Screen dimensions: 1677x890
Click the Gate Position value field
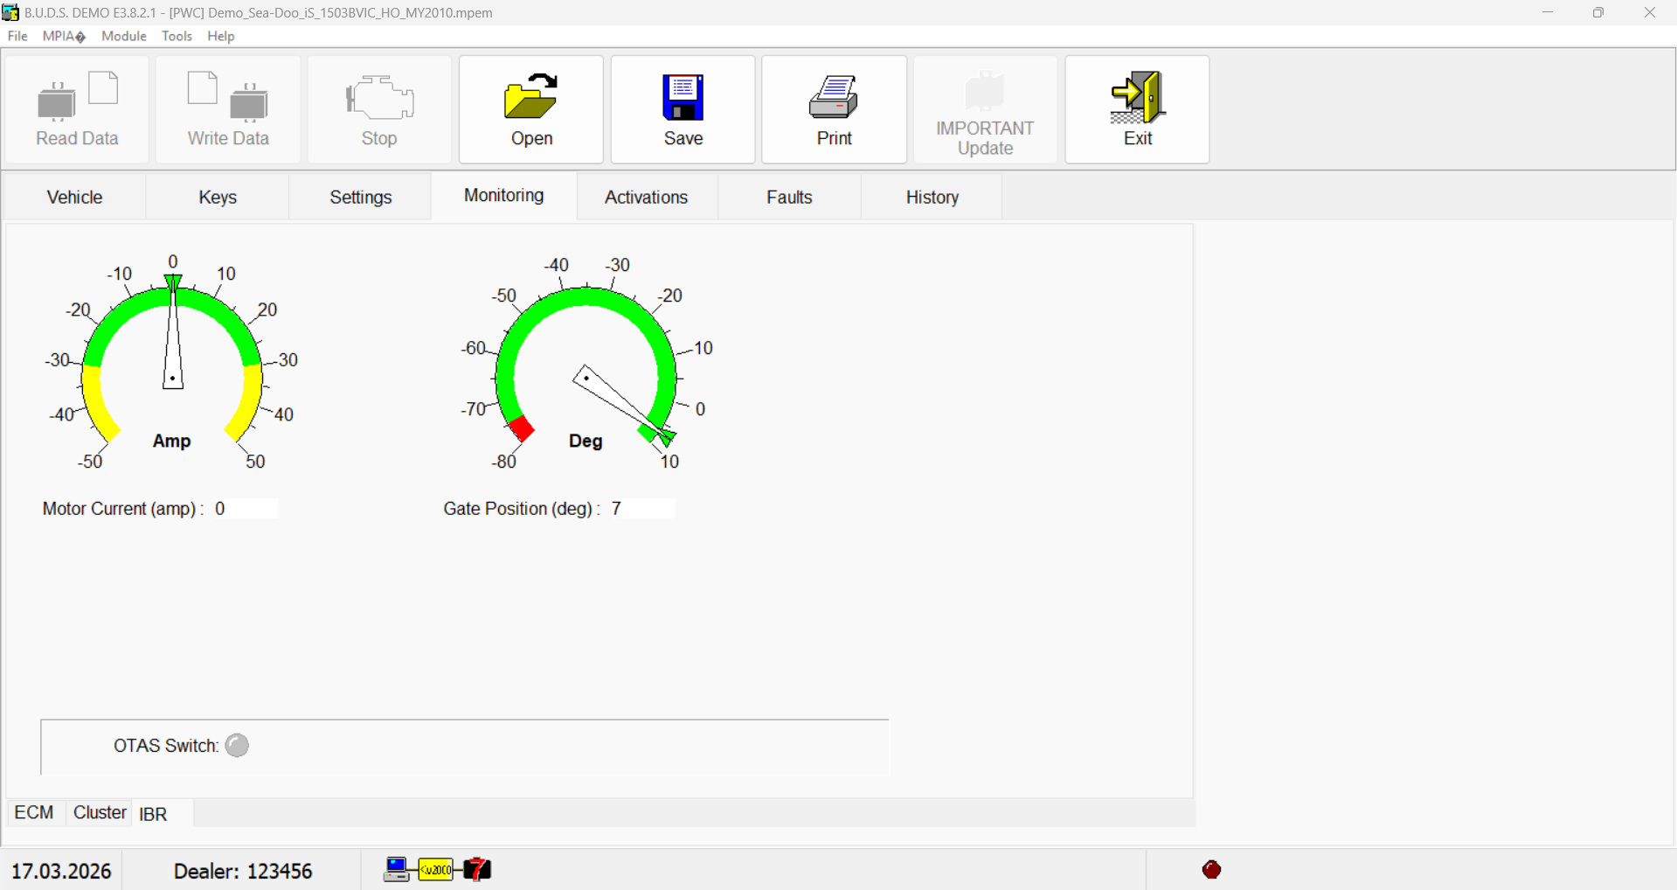[641, 509]
